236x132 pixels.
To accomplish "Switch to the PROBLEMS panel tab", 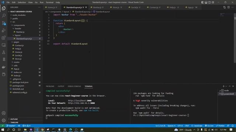I will 50,87.
